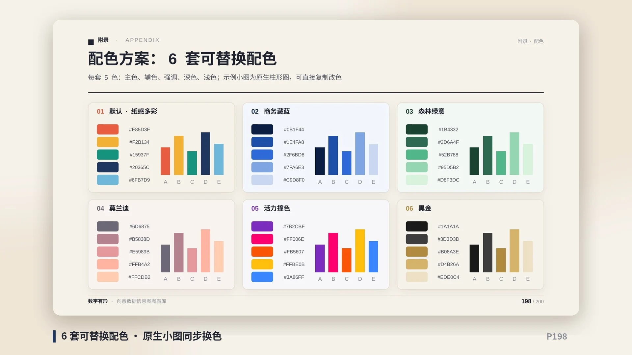The width and height of the screenshot is (632, 355).
Task: Select the '02 商务藏蓝' palette title
Action: tap(271, 111)
